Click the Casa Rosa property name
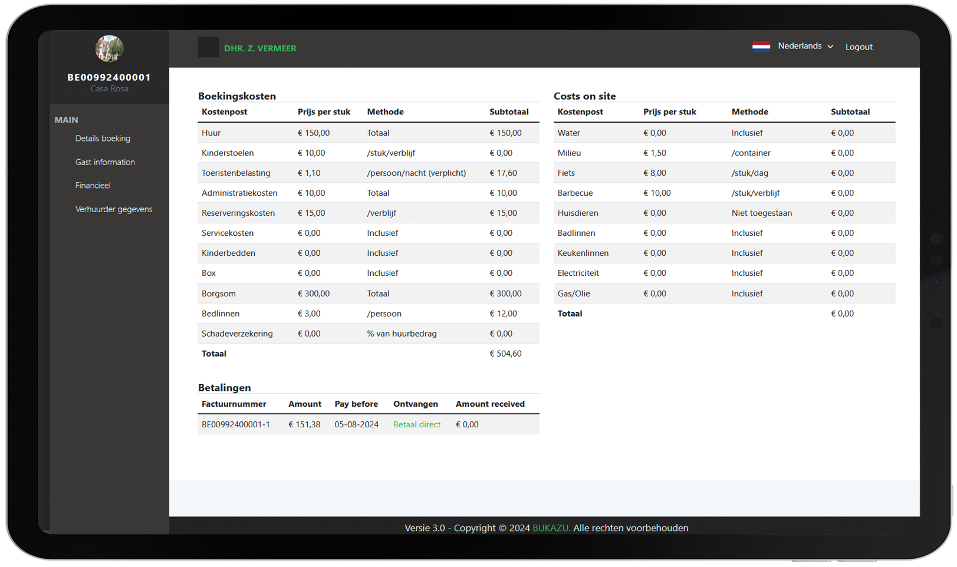957x567 pixels. 109,89
